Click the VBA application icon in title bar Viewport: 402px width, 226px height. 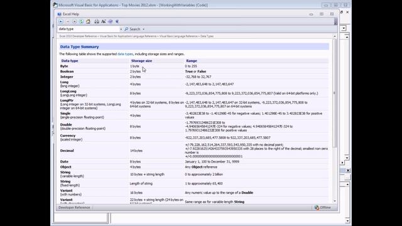click(55, 5)
